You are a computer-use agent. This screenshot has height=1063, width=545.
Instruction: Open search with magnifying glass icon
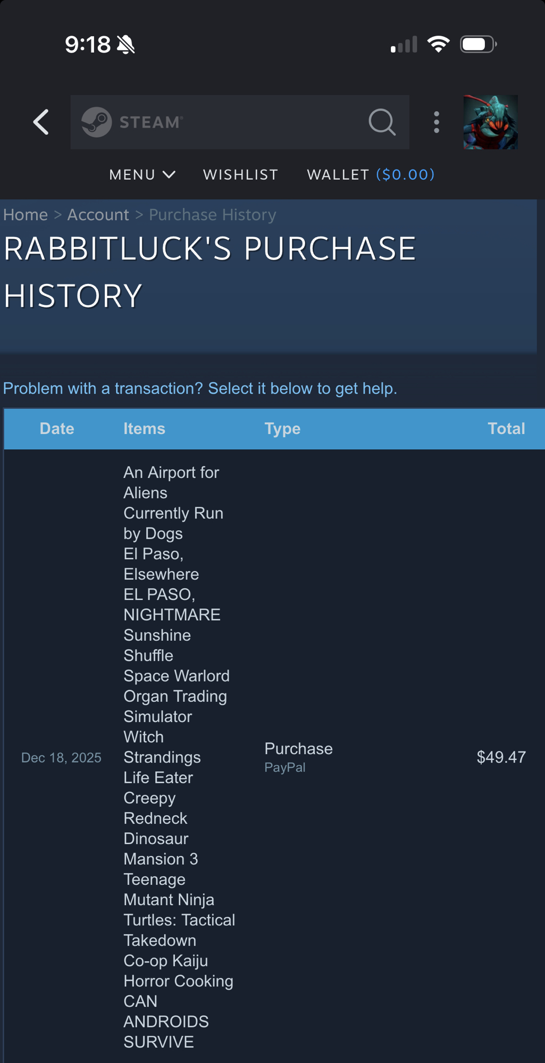[x=382, y=122]
